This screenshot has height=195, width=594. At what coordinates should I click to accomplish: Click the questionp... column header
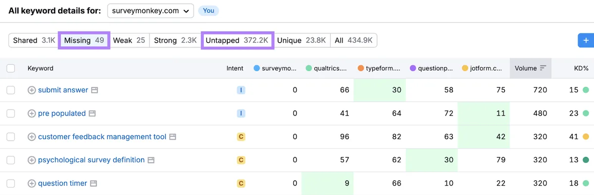(x=431, y=68)
